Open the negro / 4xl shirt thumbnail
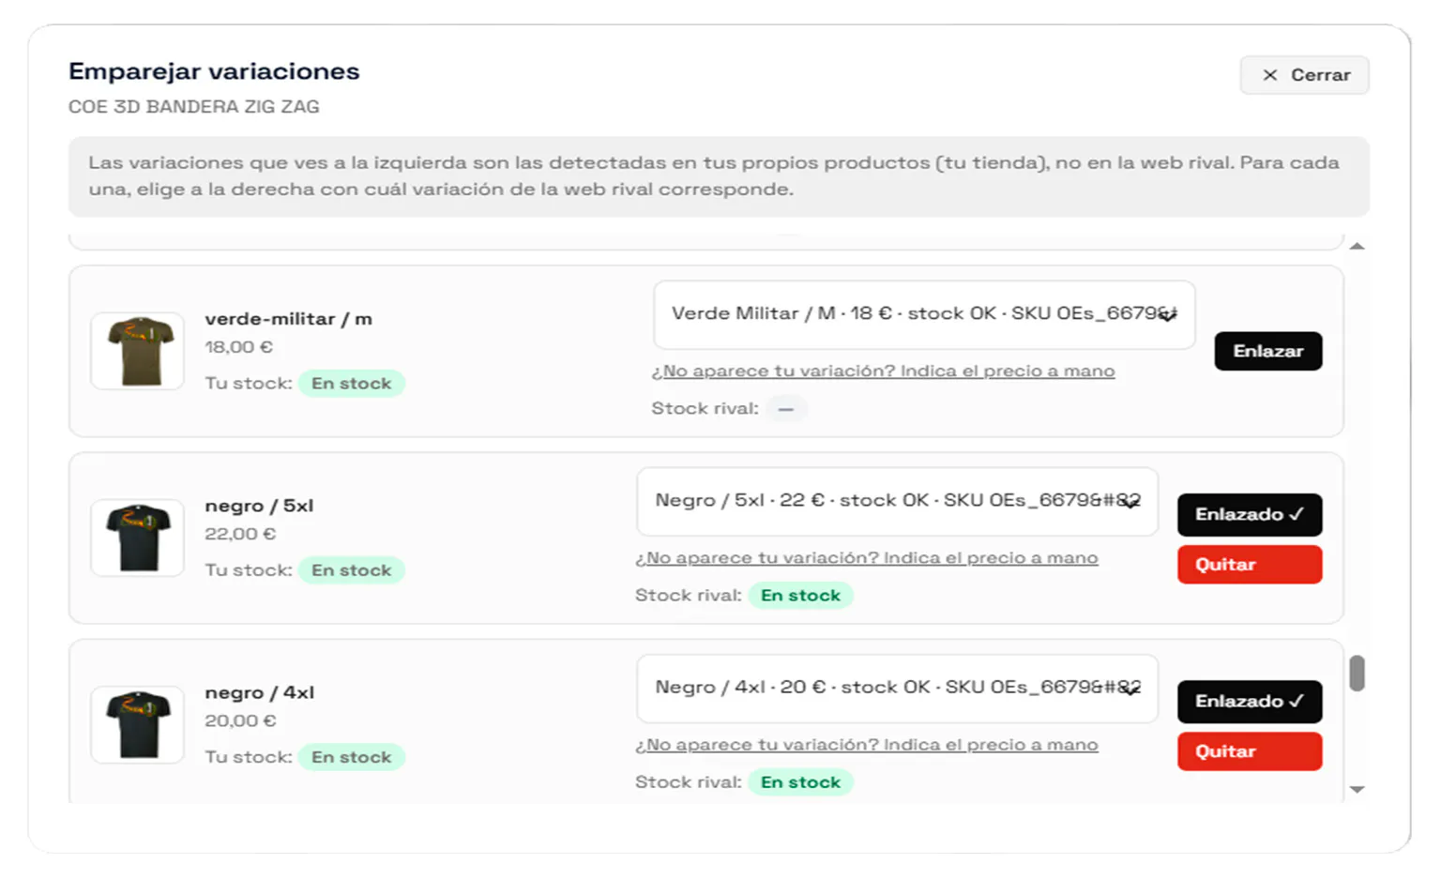Image resolution: width=1441 pixels, height=879 pixels. [x=138, y=724]
